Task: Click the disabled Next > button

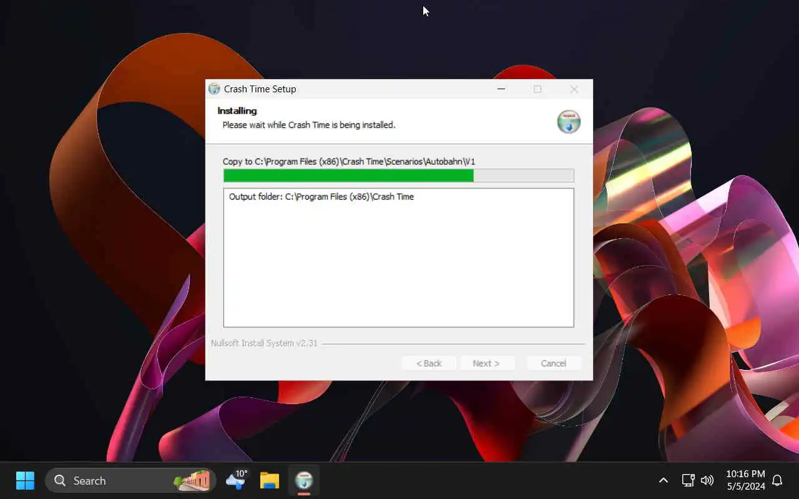Action: pyautogui.click(x=487, y=363)
